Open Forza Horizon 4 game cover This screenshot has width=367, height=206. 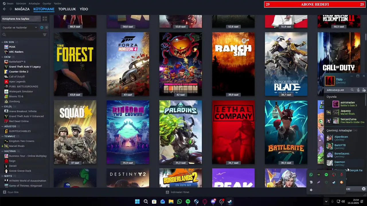pyautogui.click(x=128, y=64)
